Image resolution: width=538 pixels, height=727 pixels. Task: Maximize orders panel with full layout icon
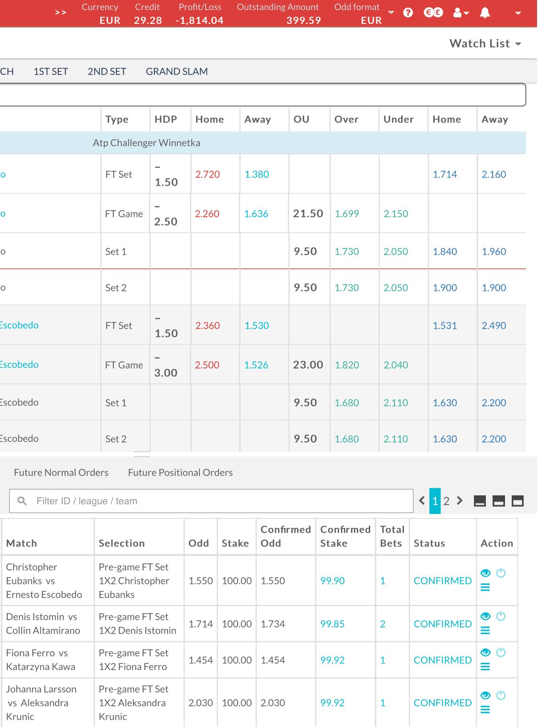[x=517, y=501]
